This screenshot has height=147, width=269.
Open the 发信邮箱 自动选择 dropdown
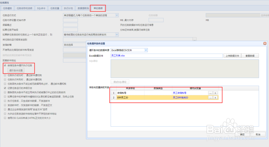click(x=75, y=45)
